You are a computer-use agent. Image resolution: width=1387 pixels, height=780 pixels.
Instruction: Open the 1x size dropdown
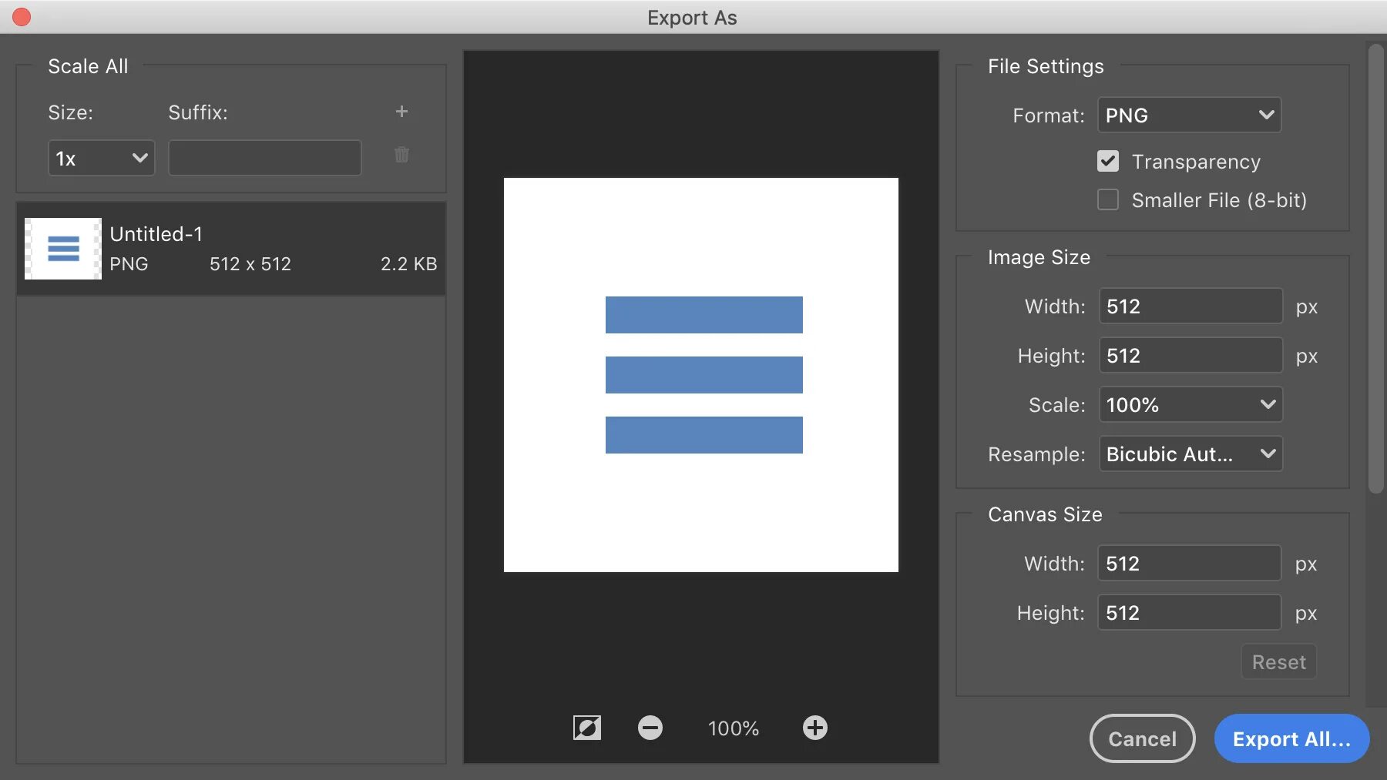tap(102, 158)
